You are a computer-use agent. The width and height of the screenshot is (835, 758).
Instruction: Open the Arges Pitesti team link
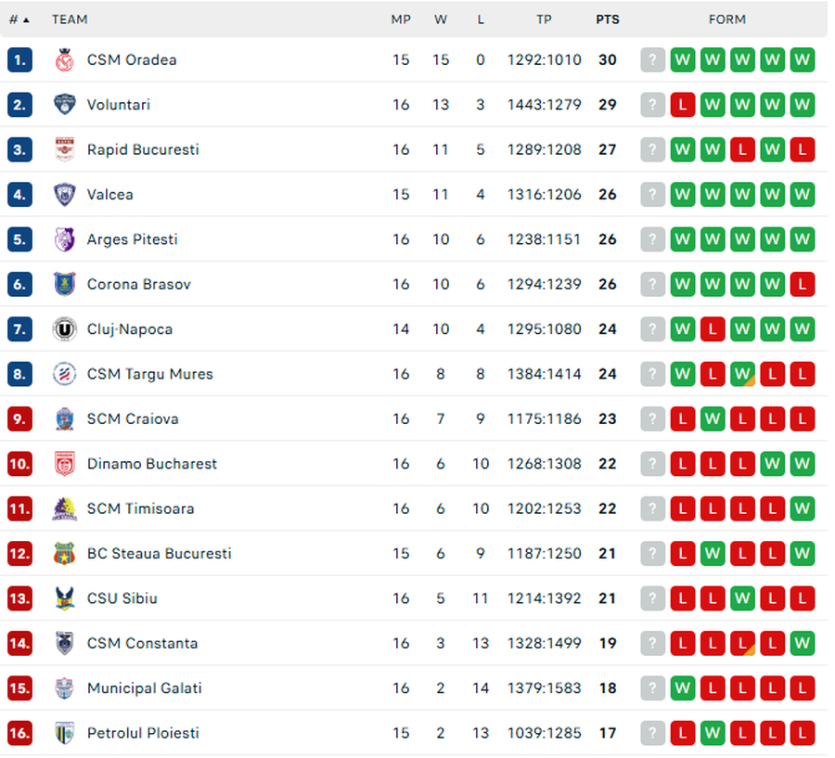(133, 239)
